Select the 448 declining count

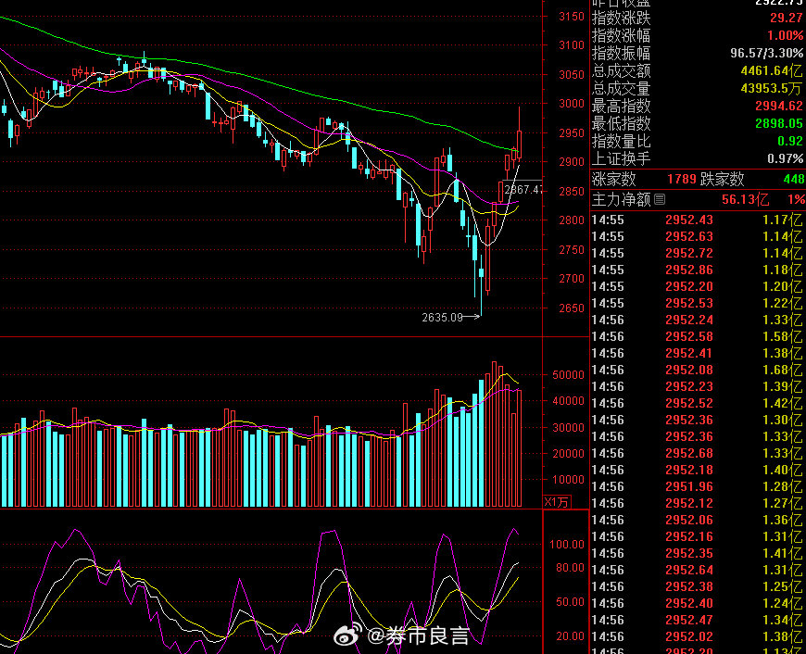tap(794, 179)
